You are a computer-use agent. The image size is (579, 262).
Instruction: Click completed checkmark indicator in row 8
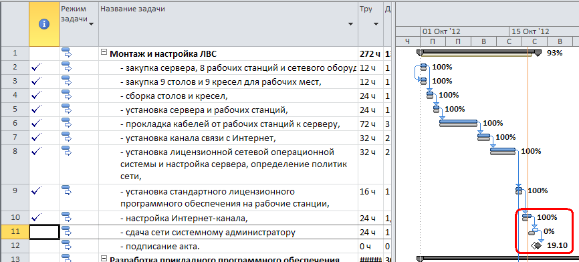37,151
